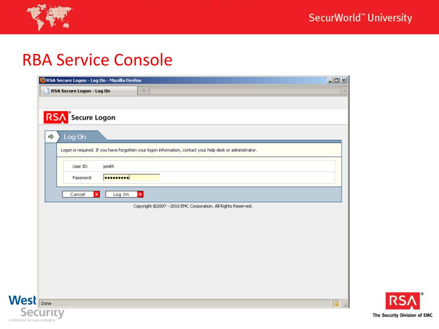Focus the Password input field
Viewport: 439px width, 329px height.
click(132, 177)
